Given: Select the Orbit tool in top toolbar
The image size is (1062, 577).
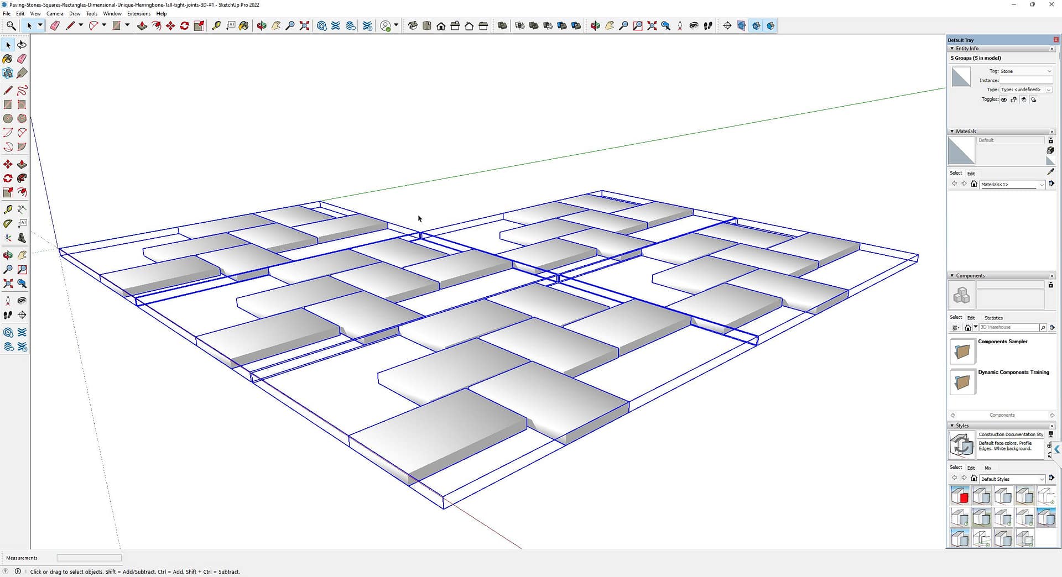Looking at the screenshot, I should 262,26.
